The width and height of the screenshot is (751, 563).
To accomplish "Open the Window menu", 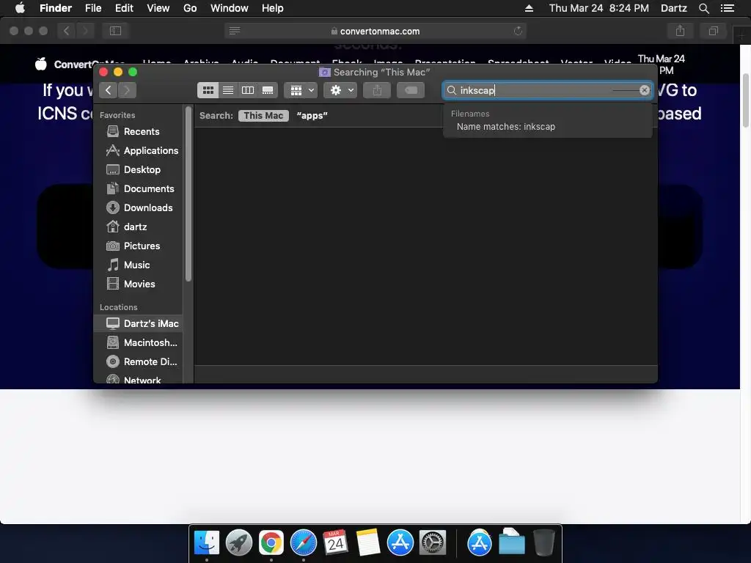I will click(x=230, y=8).
